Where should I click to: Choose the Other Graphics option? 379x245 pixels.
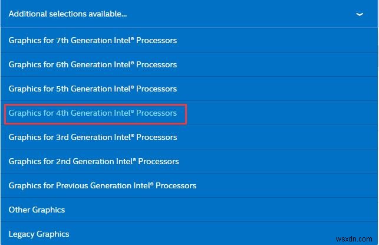[189, 210]
